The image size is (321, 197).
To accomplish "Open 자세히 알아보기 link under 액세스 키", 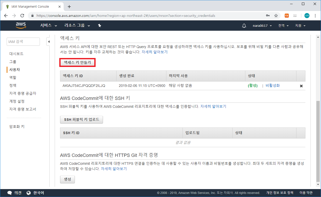I will click(154, 52).
